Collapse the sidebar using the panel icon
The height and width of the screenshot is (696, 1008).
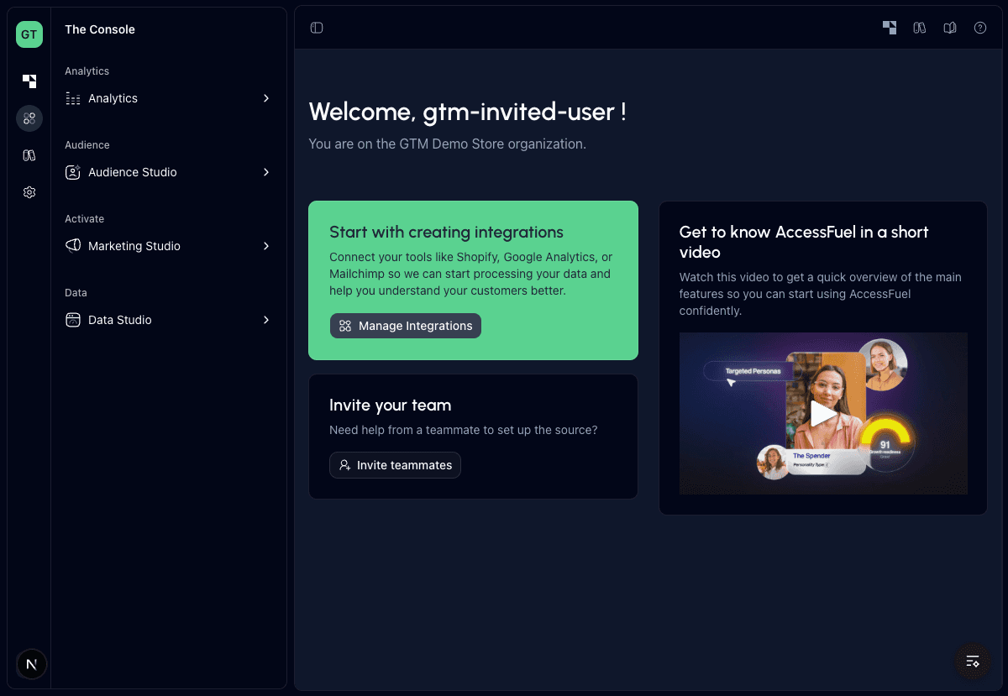pyautogui.click(x=317, y=28)
